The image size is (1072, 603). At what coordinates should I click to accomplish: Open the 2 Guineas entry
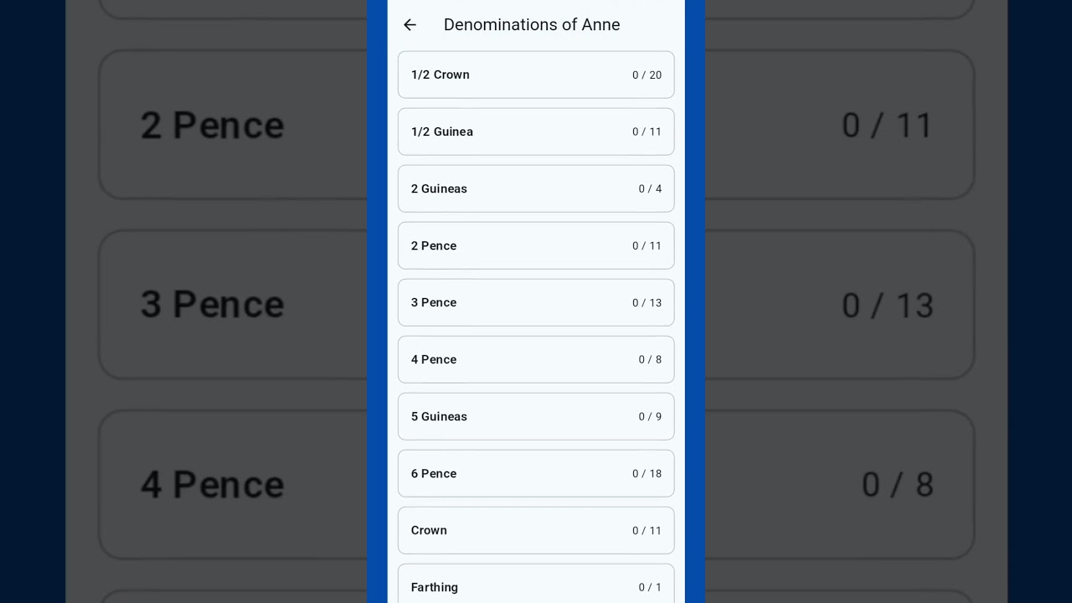pos(535,188)
